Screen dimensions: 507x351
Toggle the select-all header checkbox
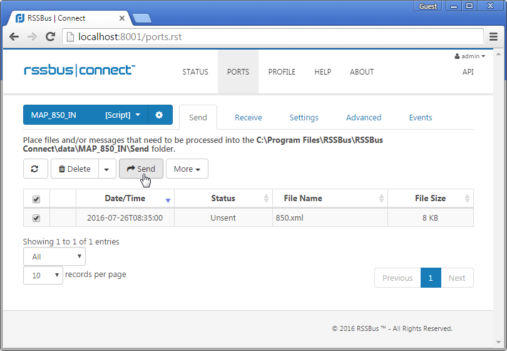(36, 199)
